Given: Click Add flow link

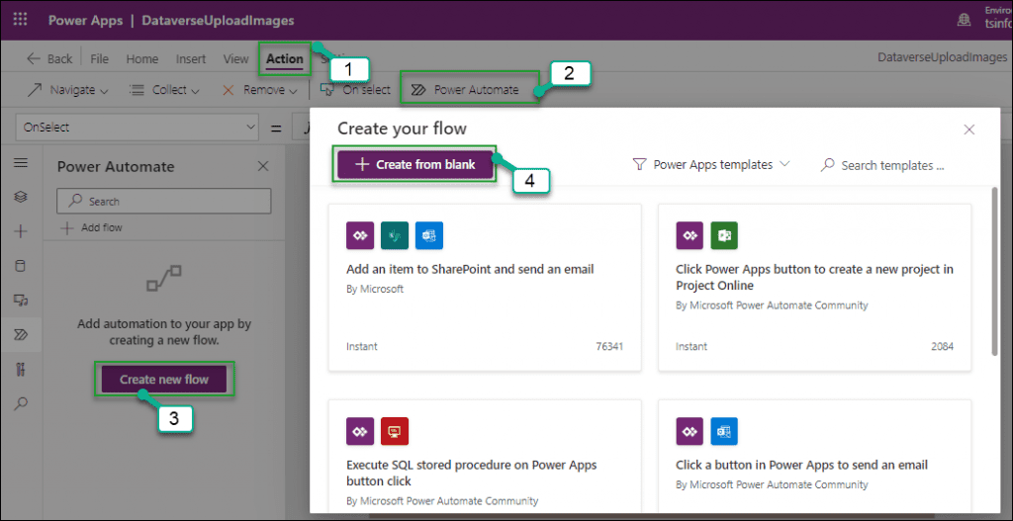Looking at the screenshot, I should point(91,227).
